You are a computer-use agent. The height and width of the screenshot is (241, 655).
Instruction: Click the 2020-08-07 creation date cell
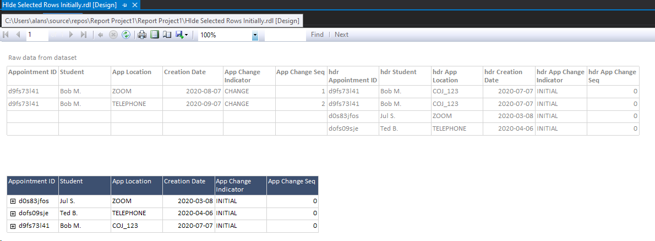193,91
